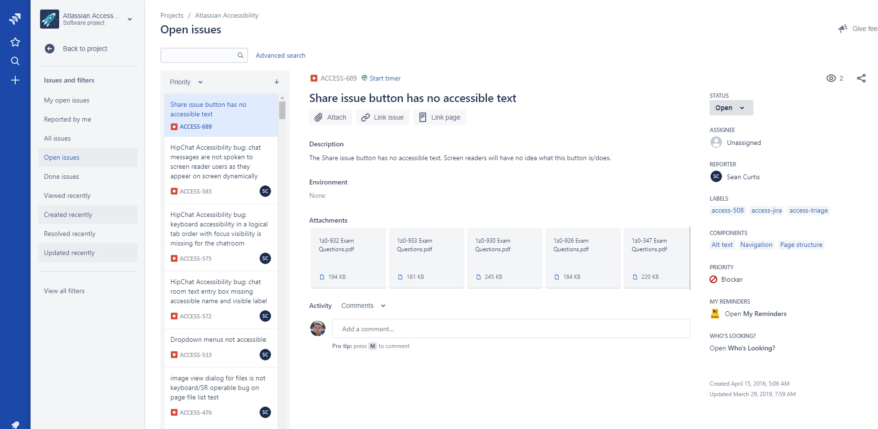This screenshot has width=878, height=429.
Task: Click the Open My Reminders link
Action: (755, 314)
